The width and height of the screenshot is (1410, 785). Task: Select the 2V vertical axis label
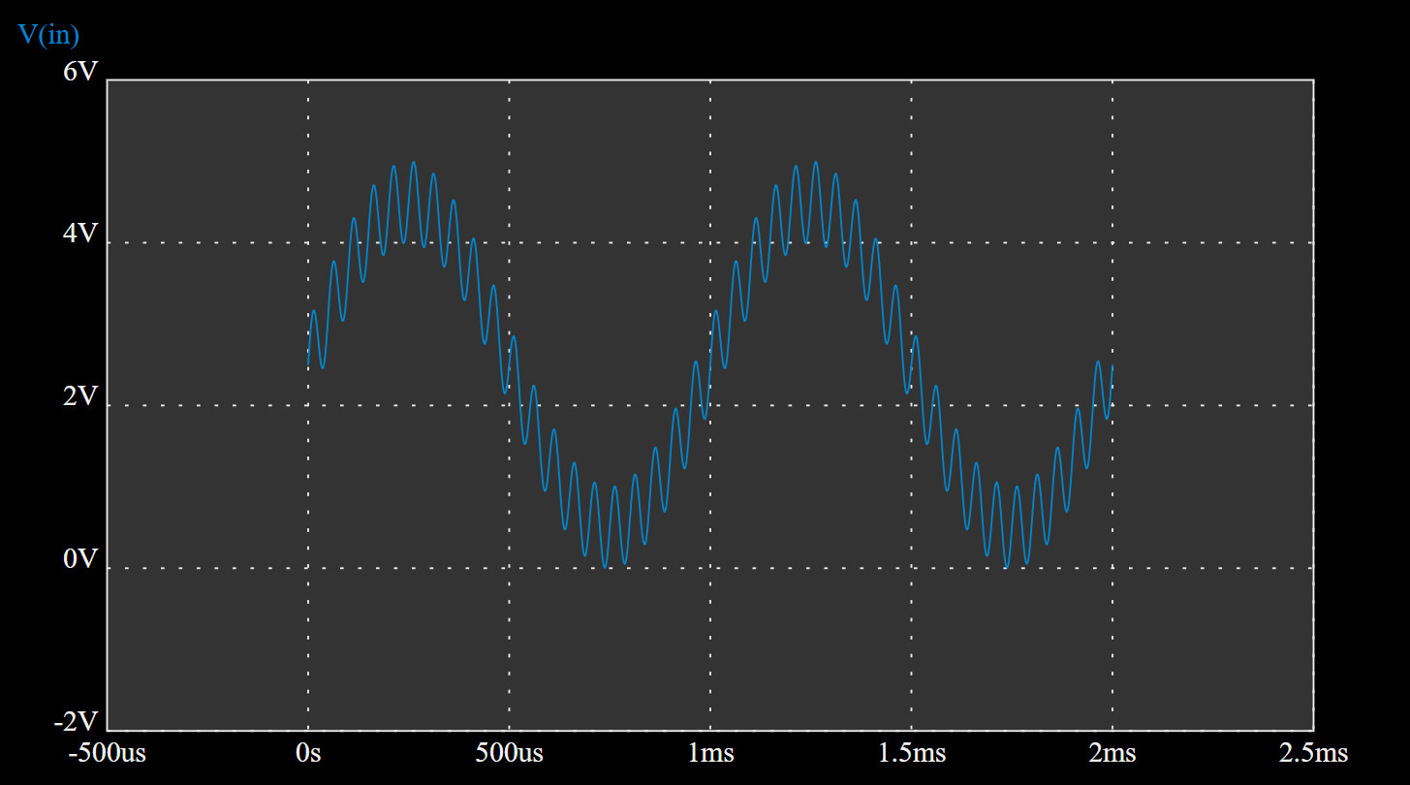(x=81, y=396)
